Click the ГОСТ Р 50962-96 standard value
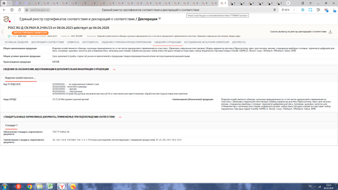The width and height of the screenshot is (338, 190). coord(61,132)
